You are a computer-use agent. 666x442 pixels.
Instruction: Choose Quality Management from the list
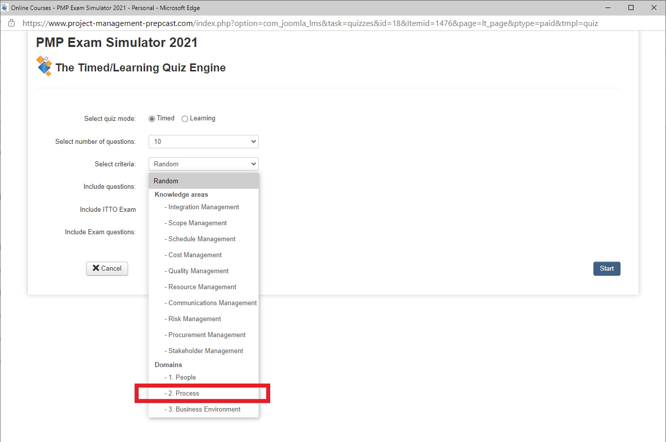pyautogui.click(x=204, y=271)
